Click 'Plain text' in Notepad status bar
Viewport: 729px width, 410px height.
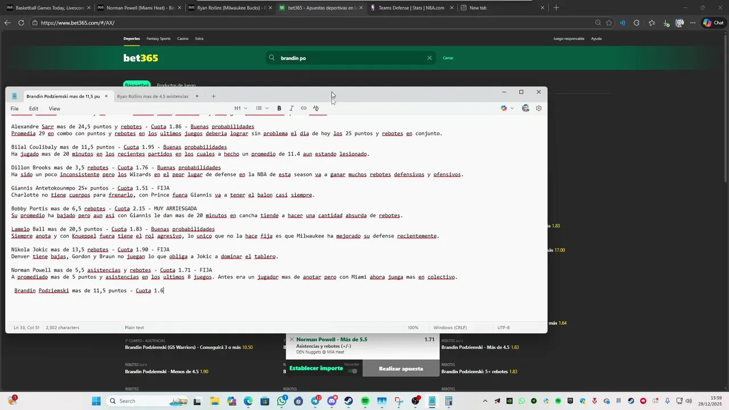(x=134, y=327)
